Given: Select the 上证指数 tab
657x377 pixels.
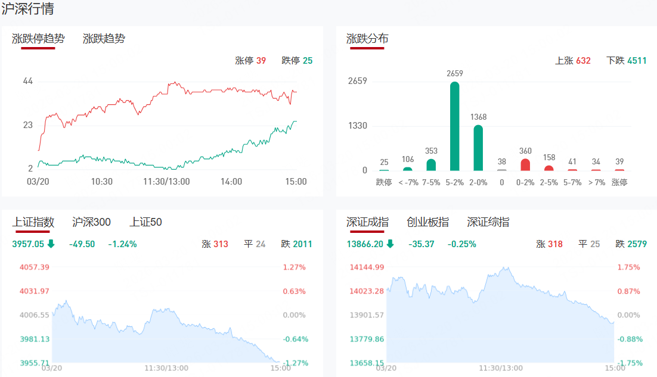Looking at the screenshot, I should [33, 222].
